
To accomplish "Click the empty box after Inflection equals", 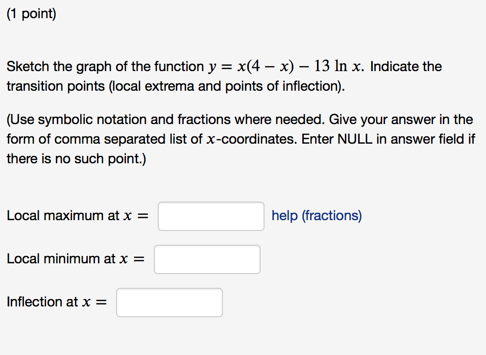I will [x=169, y=302].
